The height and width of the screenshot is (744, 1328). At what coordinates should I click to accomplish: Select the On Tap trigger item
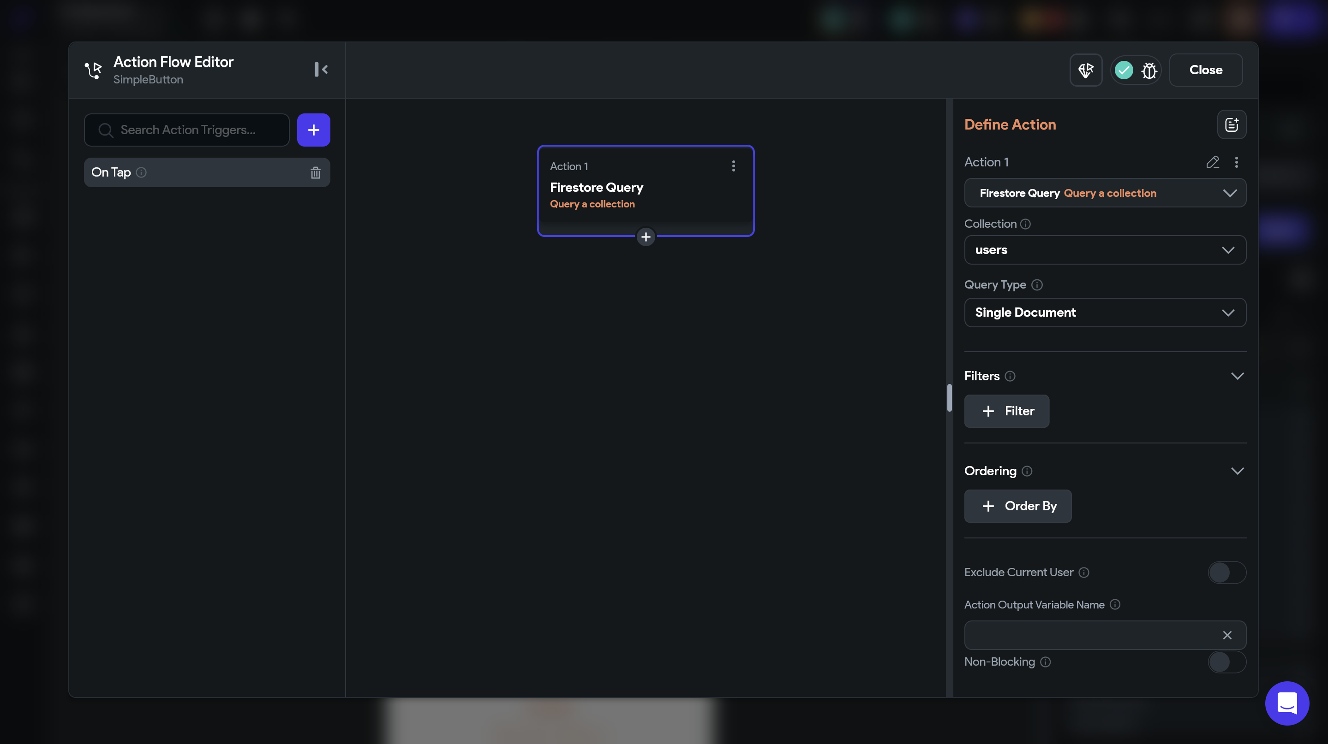click(x=196, y=172)
